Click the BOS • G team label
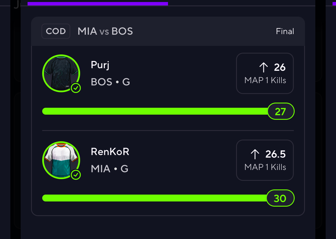This screenshot has height=239, width=336. tap(110, 82)
